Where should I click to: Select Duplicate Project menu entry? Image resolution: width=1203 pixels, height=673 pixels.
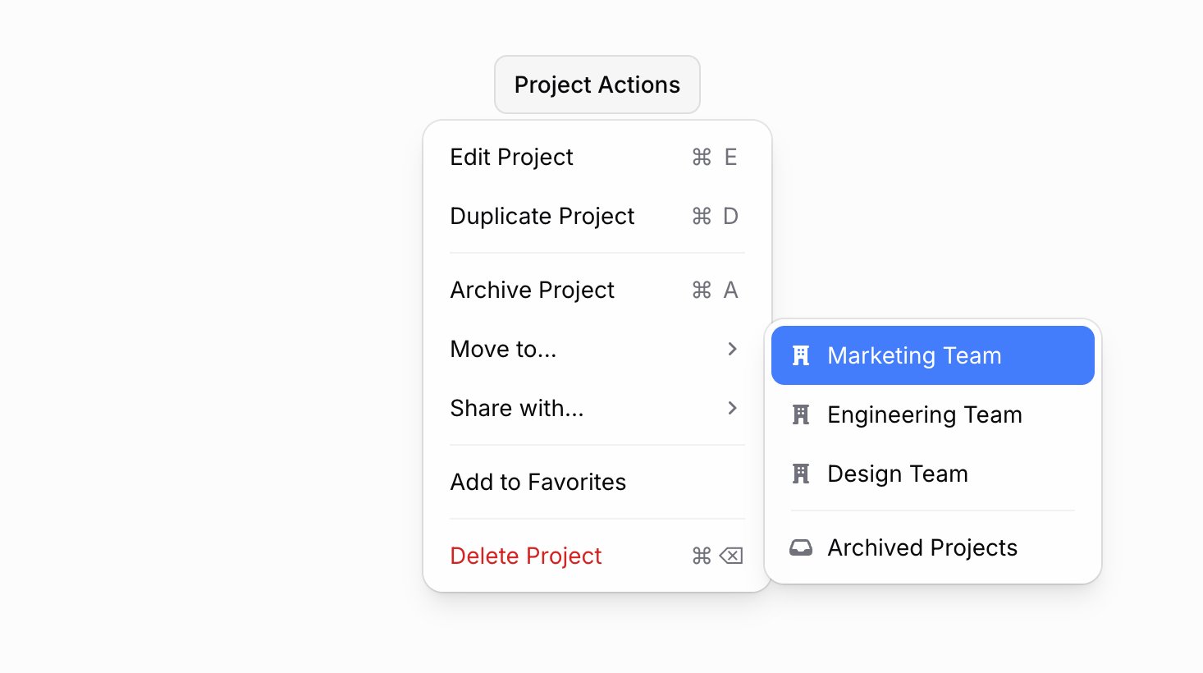[x=542, y=216]
